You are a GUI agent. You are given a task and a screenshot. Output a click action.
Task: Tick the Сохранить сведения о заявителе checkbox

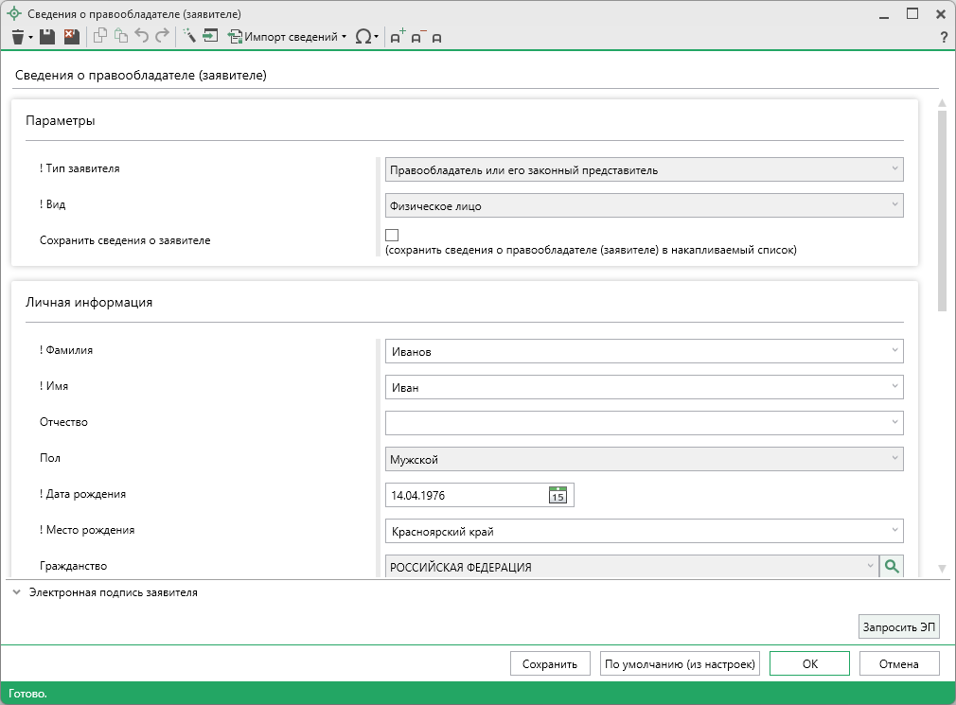(x=392, y=235)
